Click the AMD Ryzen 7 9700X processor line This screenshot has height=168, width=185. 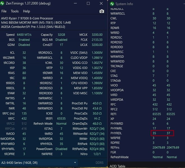pyautogui.click(x=27, y=18)
